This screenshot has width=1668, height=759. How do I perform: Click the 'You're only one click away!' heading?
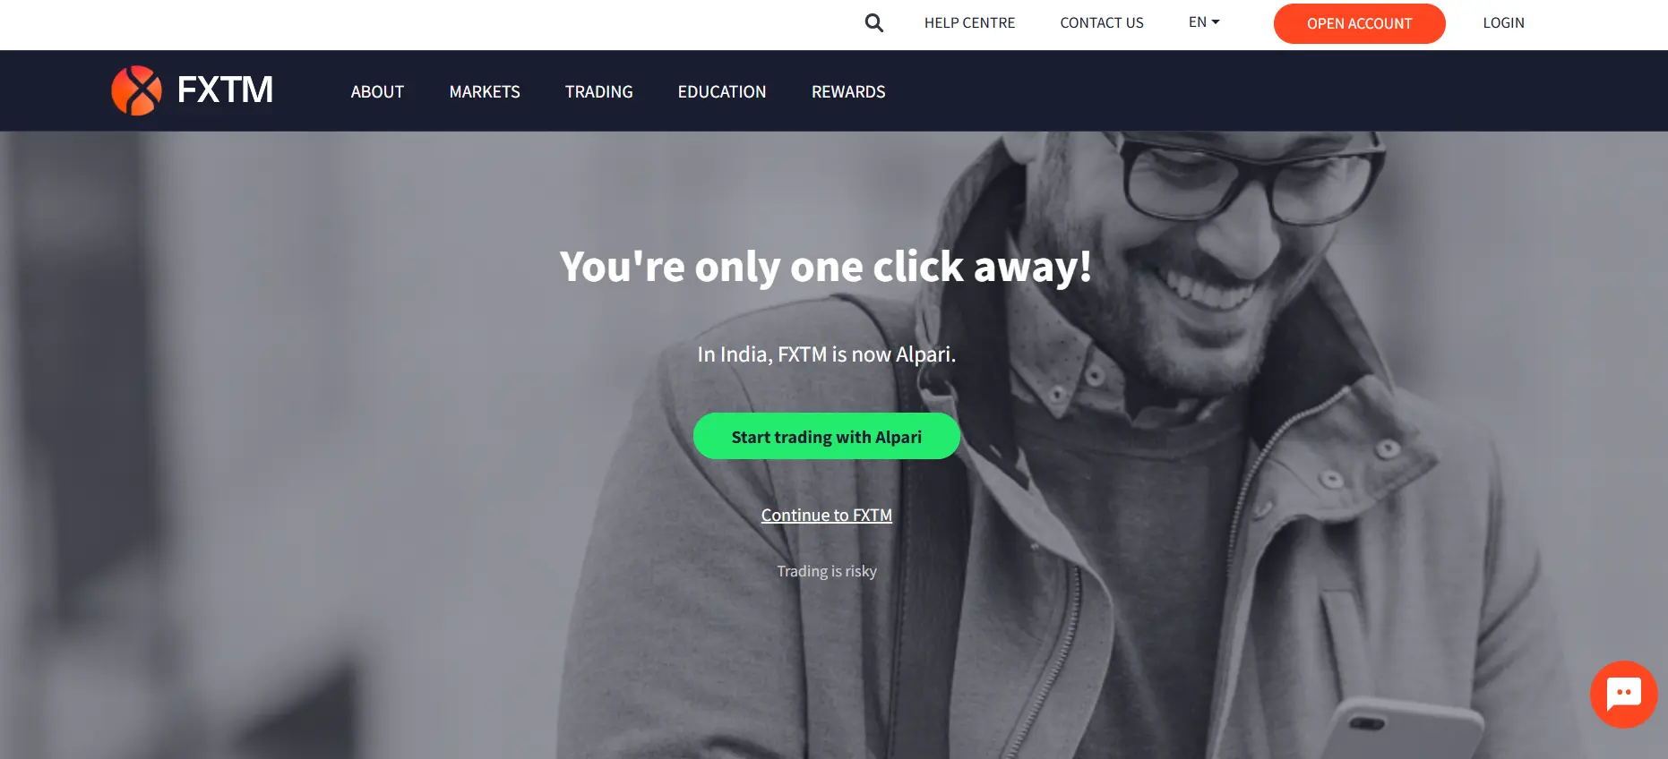click(826, 267)
